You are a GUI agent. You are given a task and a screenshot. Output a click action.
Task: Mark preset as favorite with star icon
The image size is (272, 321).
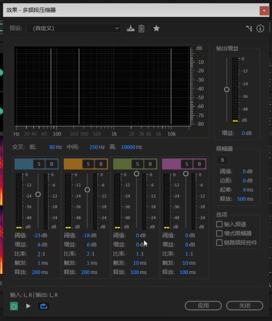(156, 28)
